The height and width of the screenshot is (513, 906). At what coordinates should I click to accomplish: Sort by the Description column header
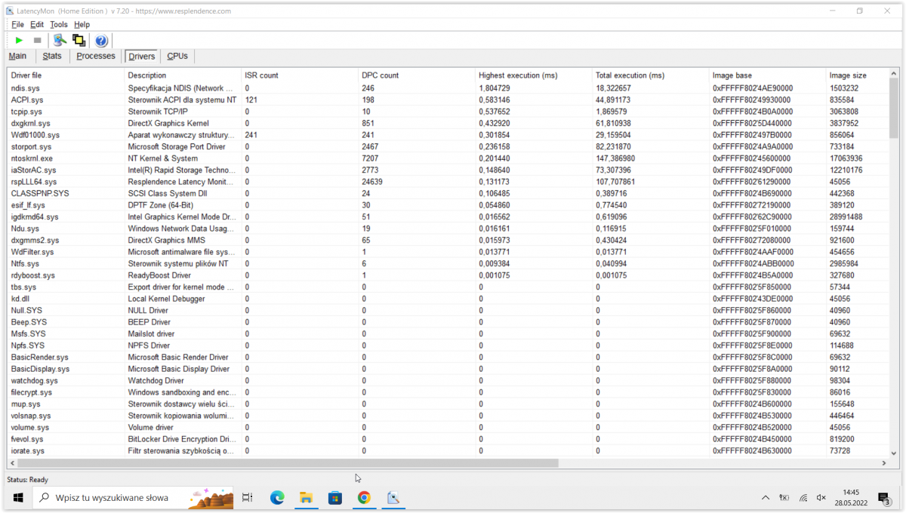(183, 75)
